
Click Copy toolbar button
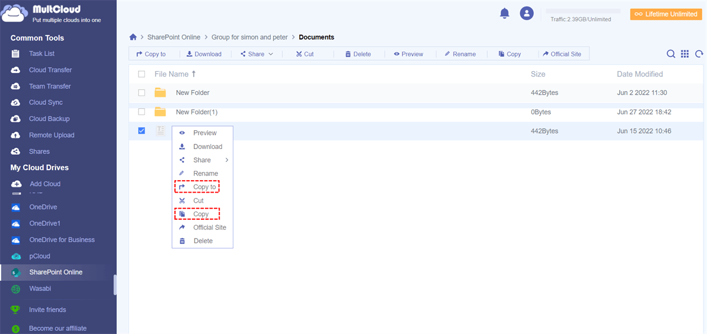click(x=510, y=54)
